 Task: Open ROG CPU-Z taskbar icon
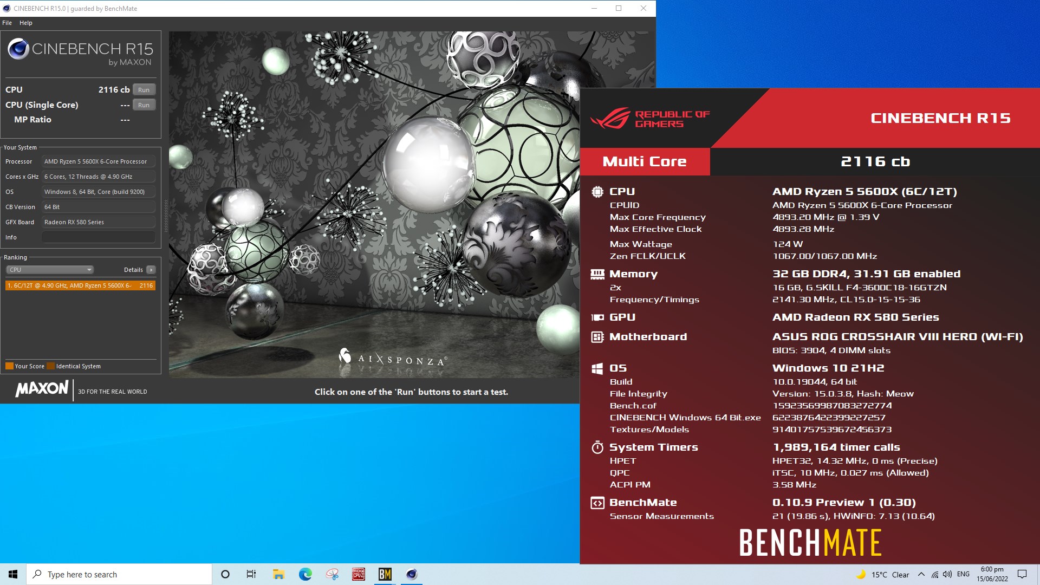pyautogui.click(x=359, y=574)
